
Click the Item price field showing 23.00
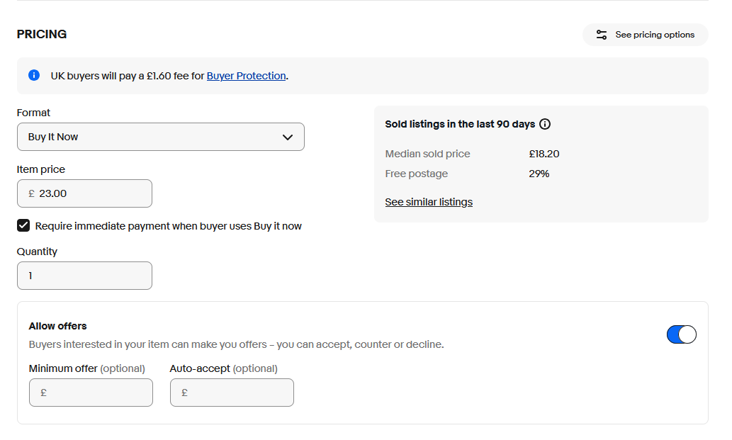(x=92, y=193)
